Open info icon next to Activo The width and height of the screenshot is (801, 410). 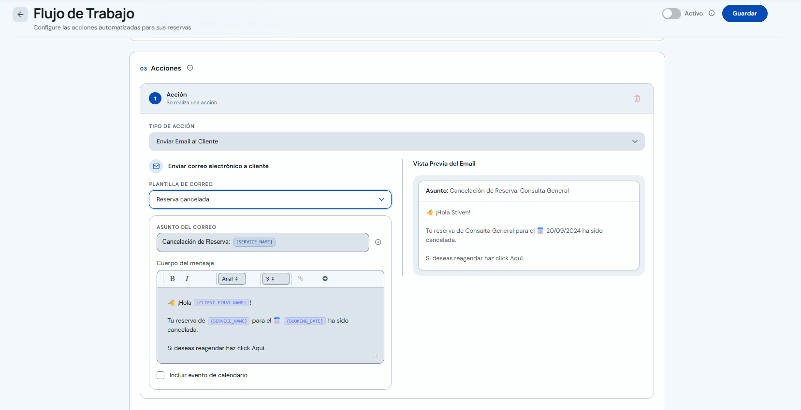[712, 14]
